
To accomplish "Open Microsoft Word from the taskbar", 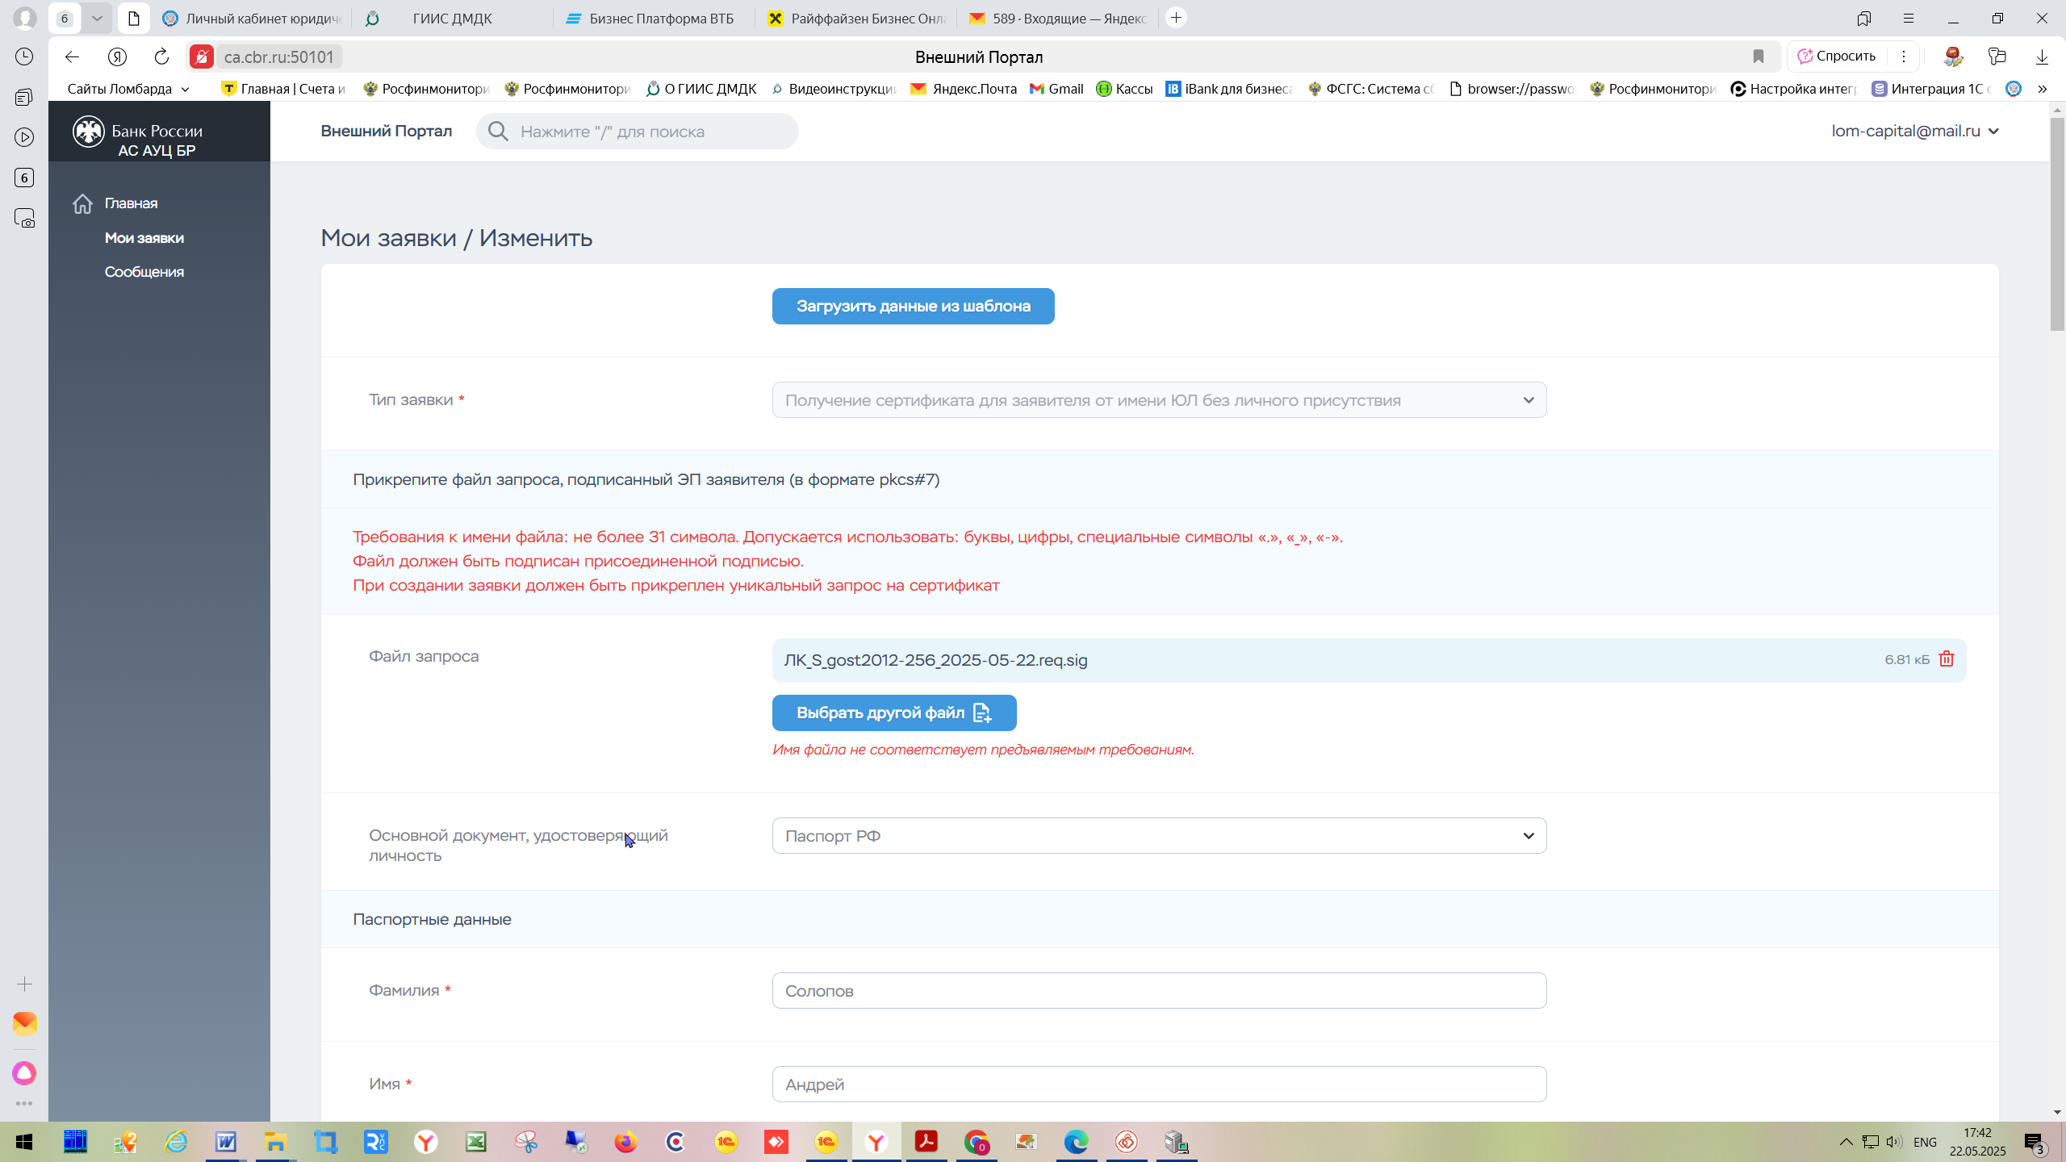I will point(226,1142).
